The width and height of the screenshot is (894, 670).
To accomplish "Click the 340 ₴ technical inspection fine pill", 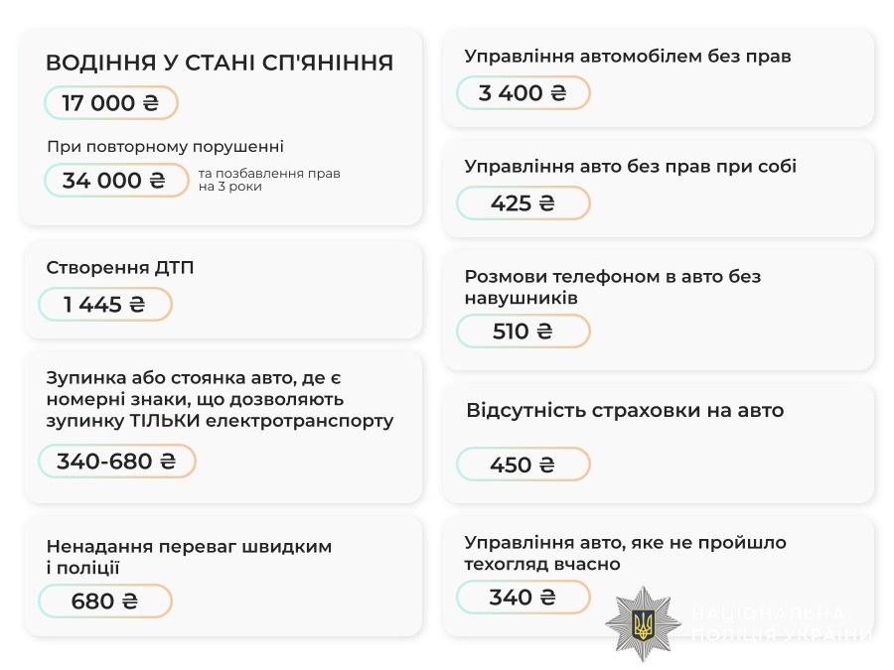I will pos(523,598).
